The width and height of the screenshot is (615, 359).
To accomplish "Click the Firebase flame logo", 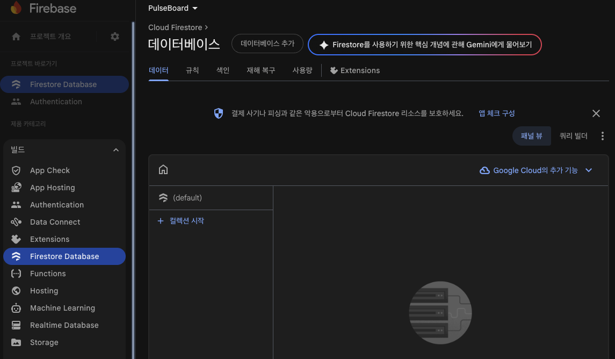I will [x=16, y=8].
